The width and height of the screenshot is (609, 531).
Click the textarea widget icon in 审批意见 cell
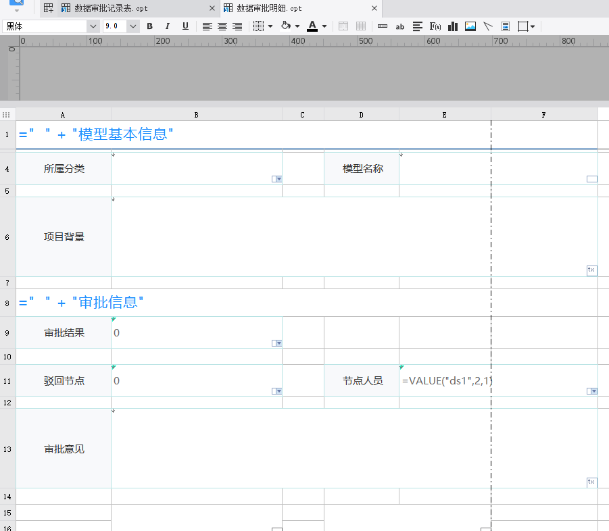(592, 482)
